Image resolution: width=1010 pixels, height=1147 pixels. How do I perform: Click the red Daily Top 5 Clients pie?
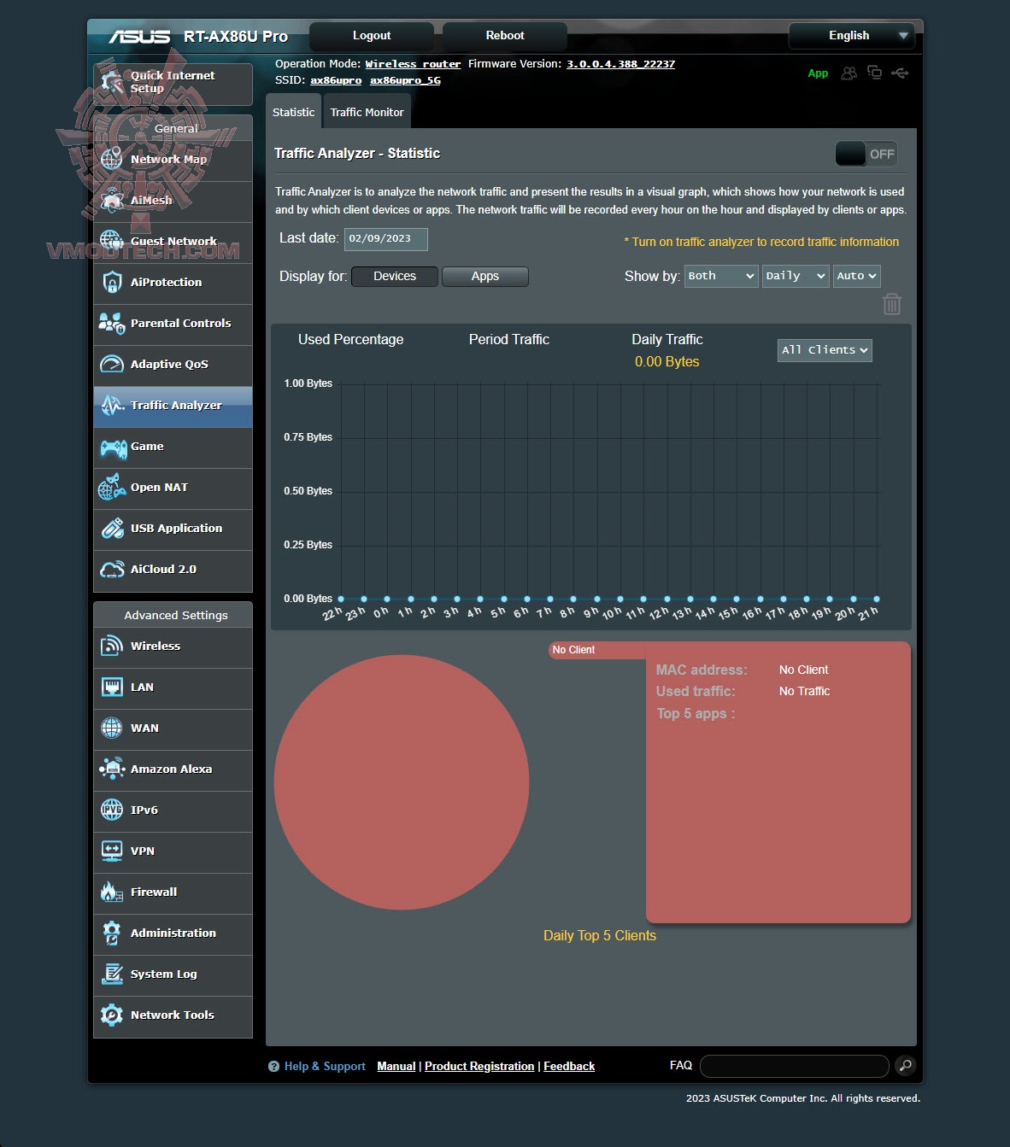(402, 781)
